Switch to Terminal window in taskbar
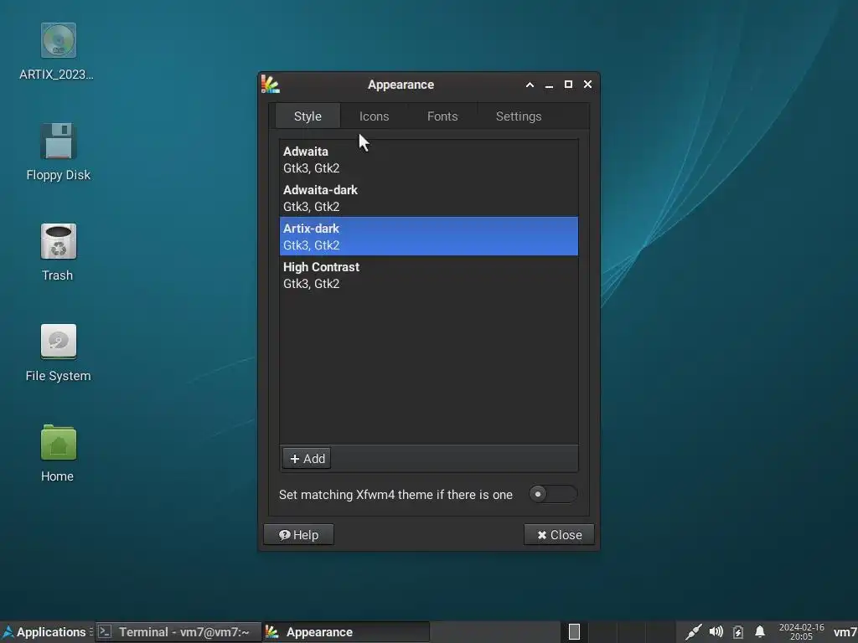 tap(178, 632)
